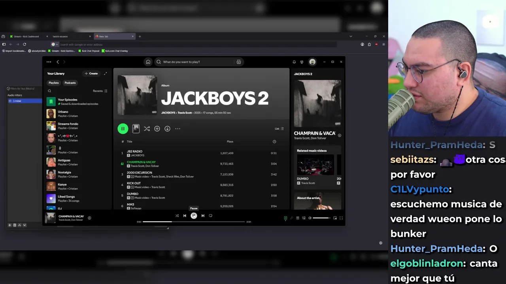Open Kick Chat Popout bookmark
Viewport: 506px width, 284px height.
[x=89, y=51]
